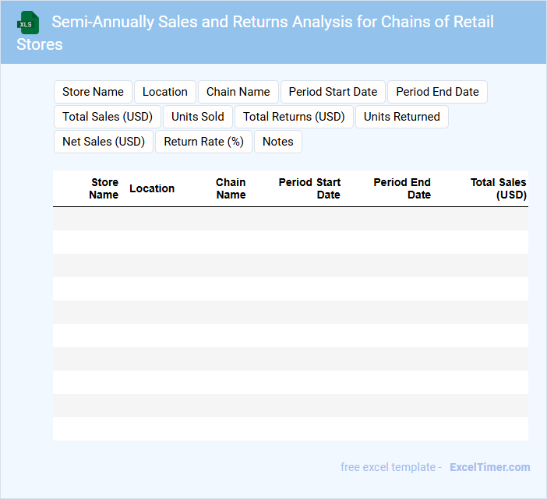This screenshot has height=499, width=547.
Task: Click the 'free excel template -' footer text
Action: coord(391,467)
